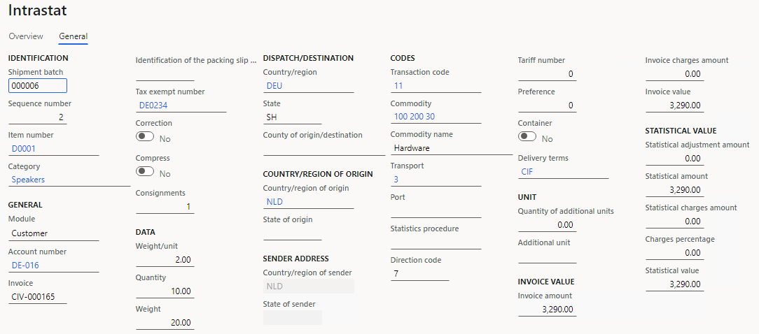Screen dimensions: 759x334
Task: Click the County of origin/destination field
Action: point(324,149)
